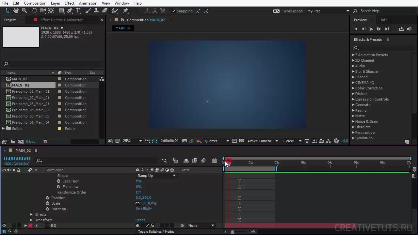This screenshot has width=418, height=235.
Task: Switch to Effect Controls Animation tab
Action: (x=62, y=20)
